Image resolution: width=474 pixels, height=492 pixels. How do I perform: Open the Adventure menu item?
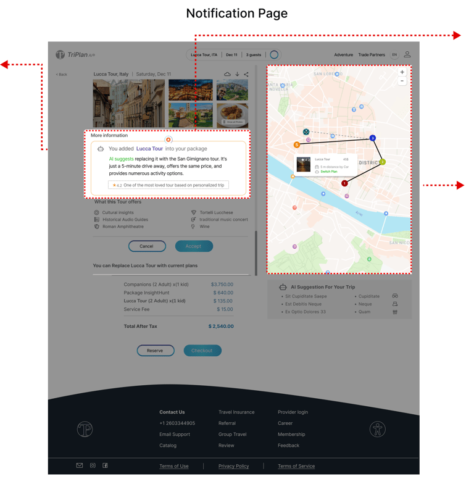coord(344,54)
